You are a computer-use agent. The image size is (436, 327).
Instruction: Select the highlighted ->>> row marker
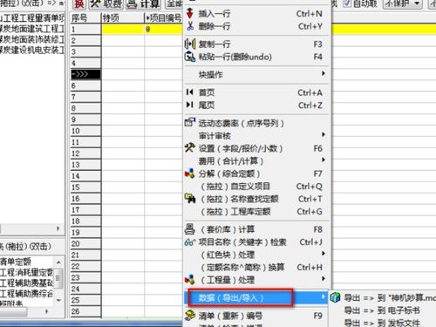(x=85, y=74)
